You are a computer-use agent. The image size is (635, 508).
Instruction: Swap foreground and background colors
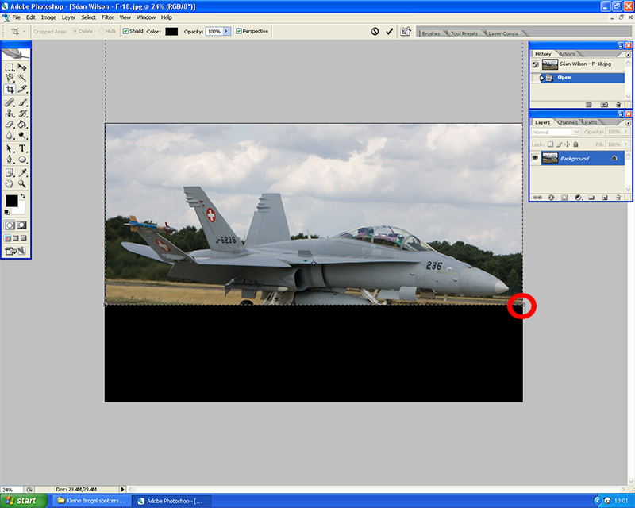click(23, 196)
